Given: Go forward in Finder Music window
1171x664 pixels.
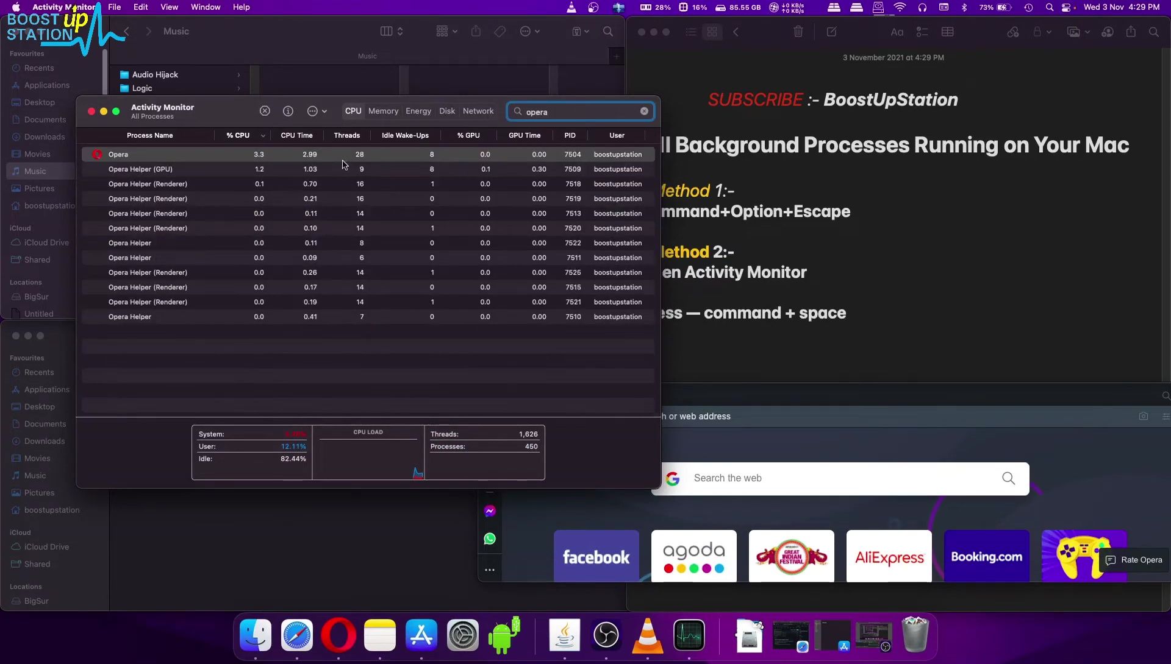Looking at the screenshot, I should pos(148,32).
